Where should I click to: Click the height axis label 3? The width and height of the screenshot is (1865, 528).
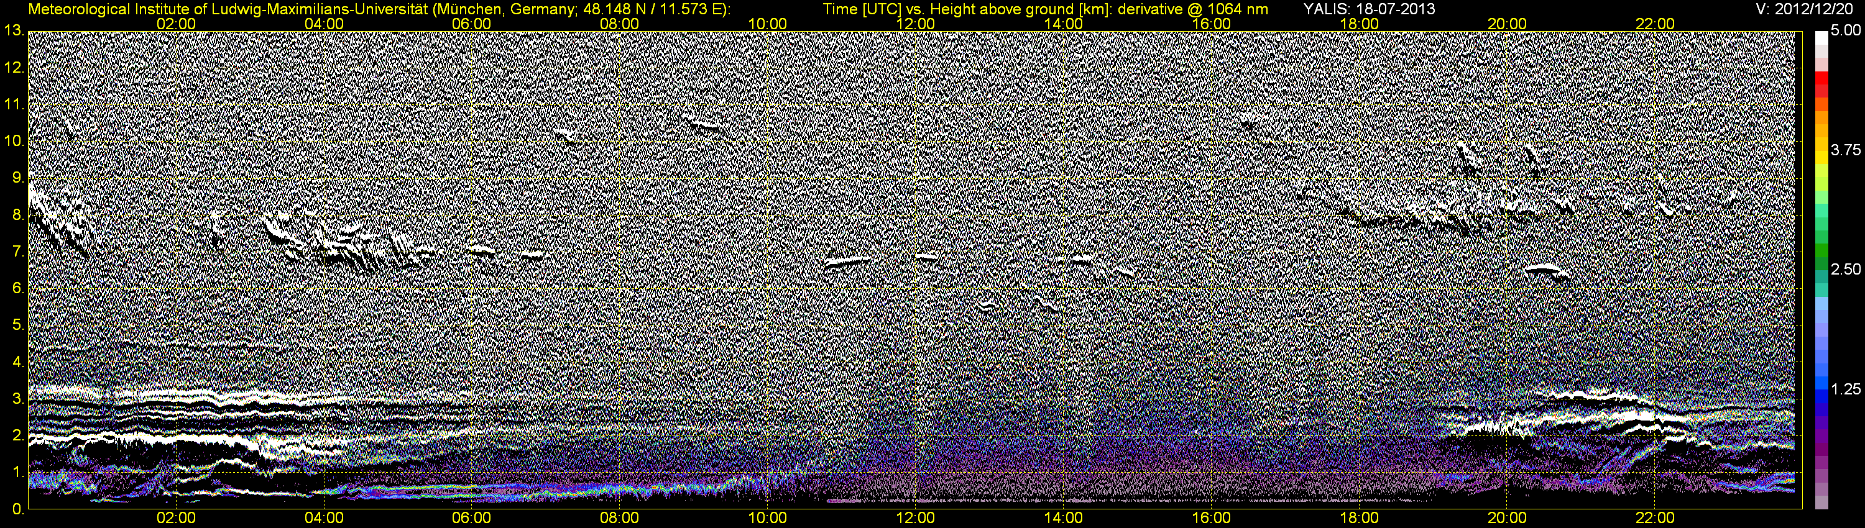[x=17, y=399]
